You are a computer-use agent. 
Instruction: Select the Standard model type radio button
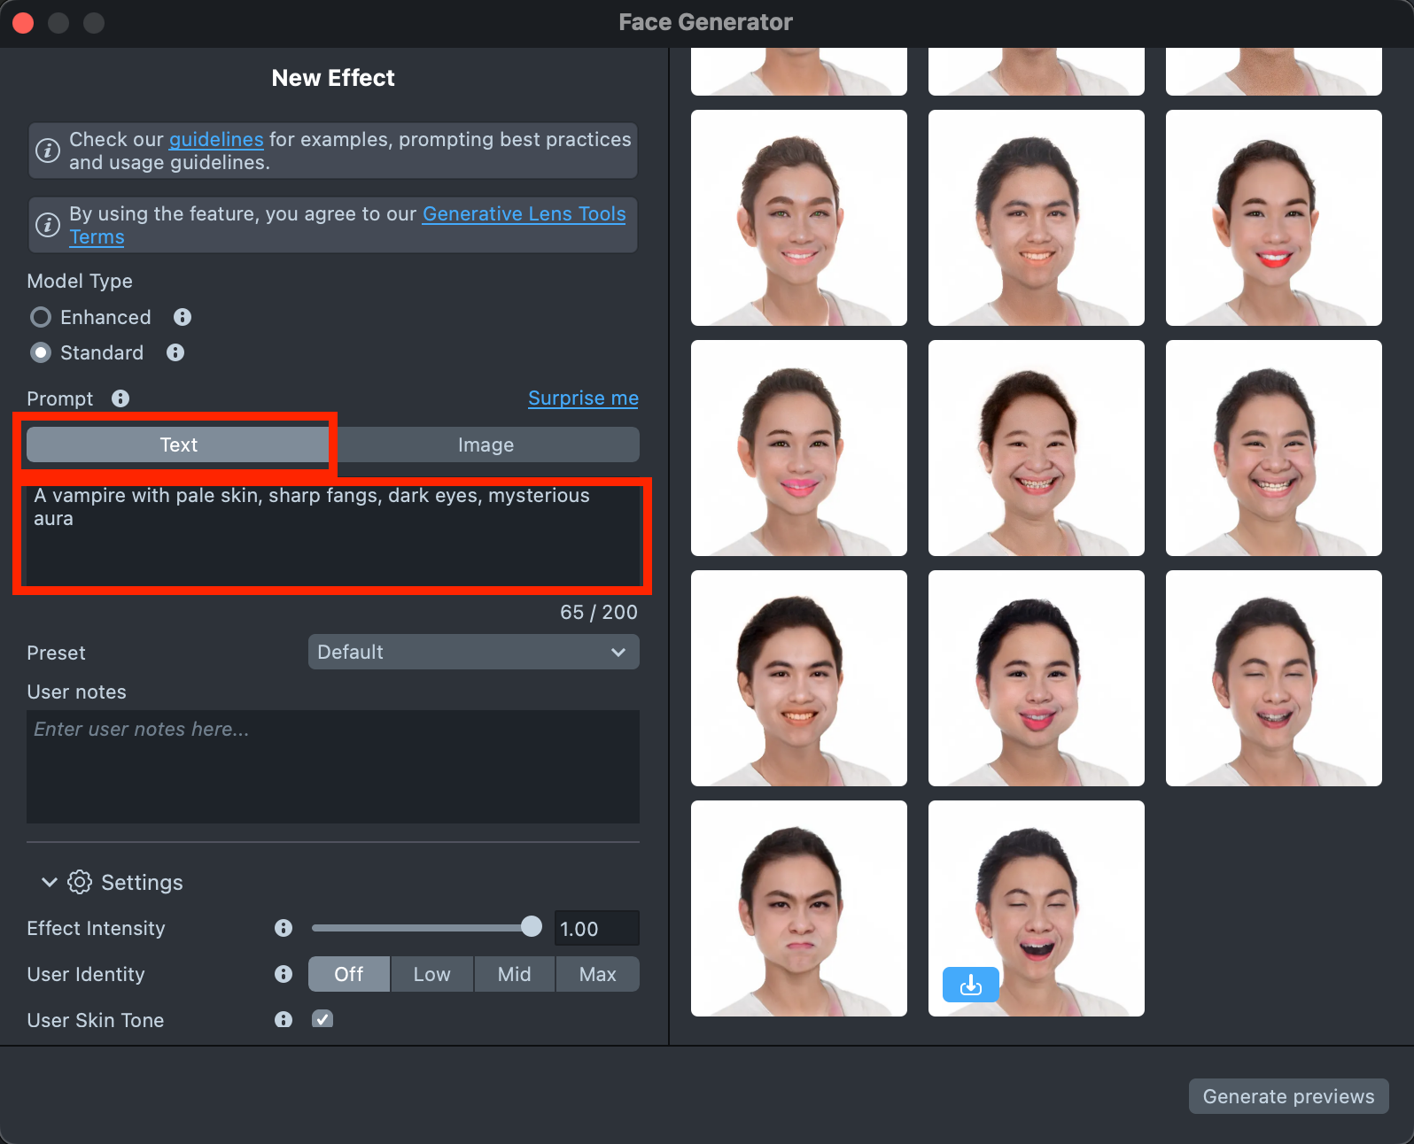tap(41, 352)
